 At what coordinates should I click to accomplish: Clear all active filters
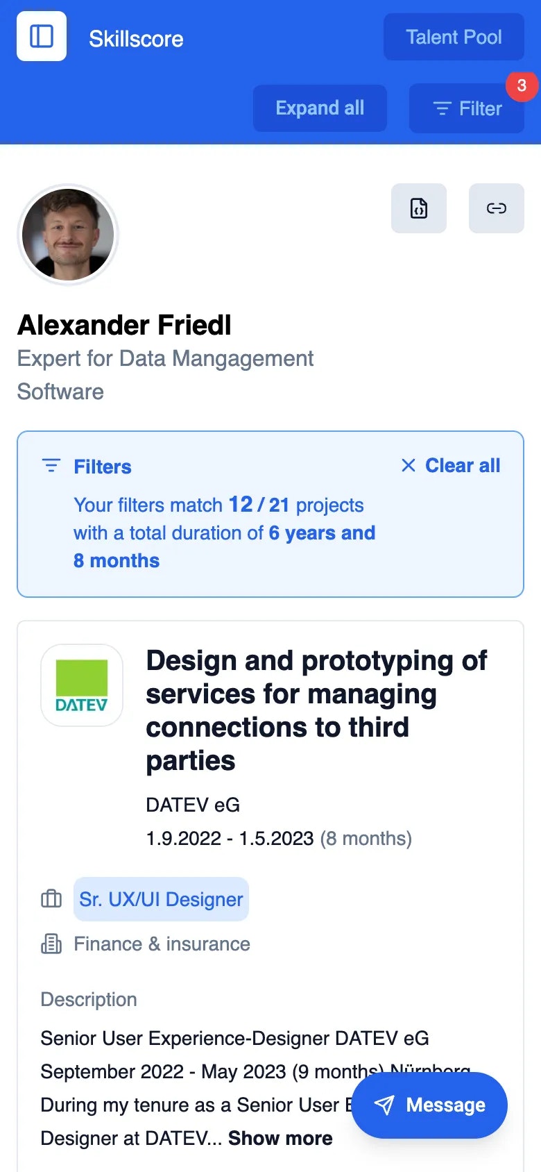(462, 466)
